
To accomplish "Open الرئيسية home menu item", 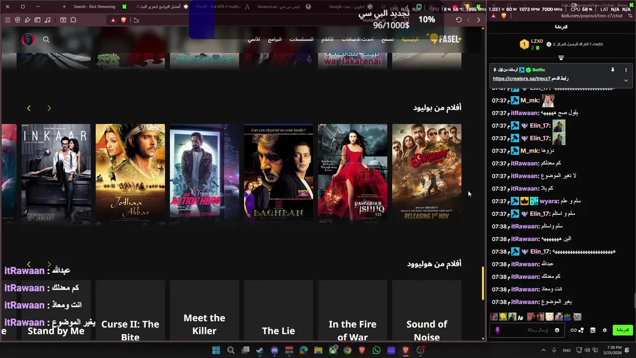I will [410, 39].
